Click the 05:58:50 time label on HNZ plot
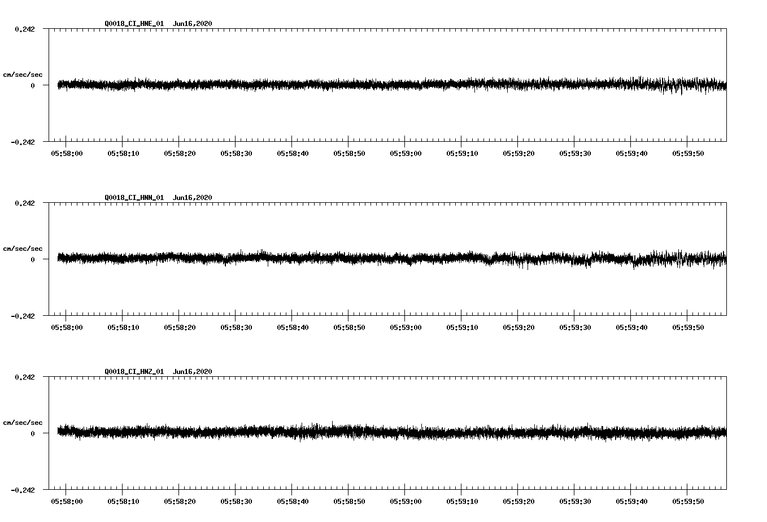 [x=349, y=502]
